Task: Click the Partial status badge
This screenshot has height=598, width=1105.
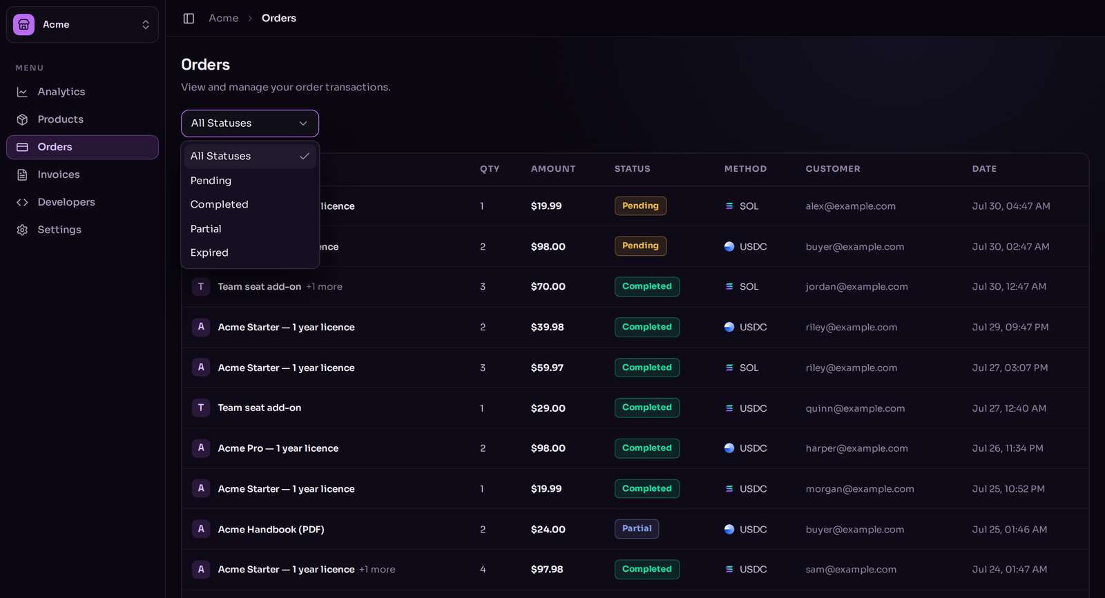Action: tap(637, 529)
